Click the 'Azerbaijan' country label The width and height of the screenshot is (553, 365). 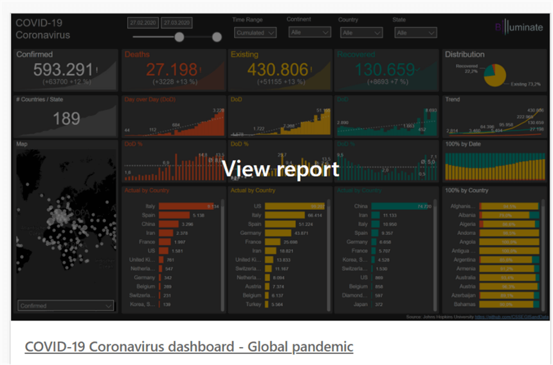coord(464,295)
